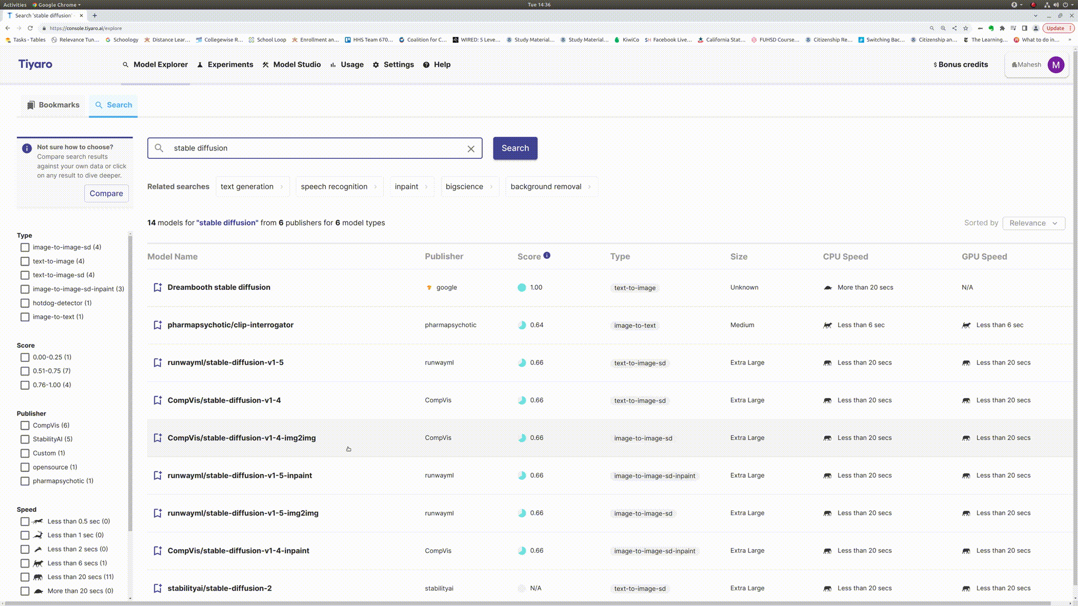This screenshot has width=1078, height=606.
Task: Open Model Studio
Action: tap(292, 65)
